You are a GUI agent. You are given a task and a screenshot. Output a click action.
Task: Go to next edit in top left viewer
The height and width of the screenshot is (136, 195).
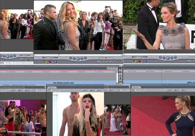15,56
